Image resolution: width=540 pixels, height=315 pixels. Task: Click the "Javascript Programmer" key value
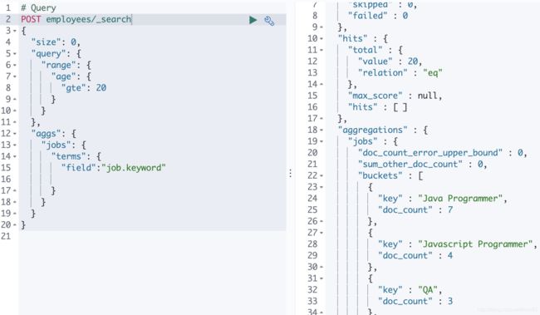pyautogui.click(x=475, y=244)
